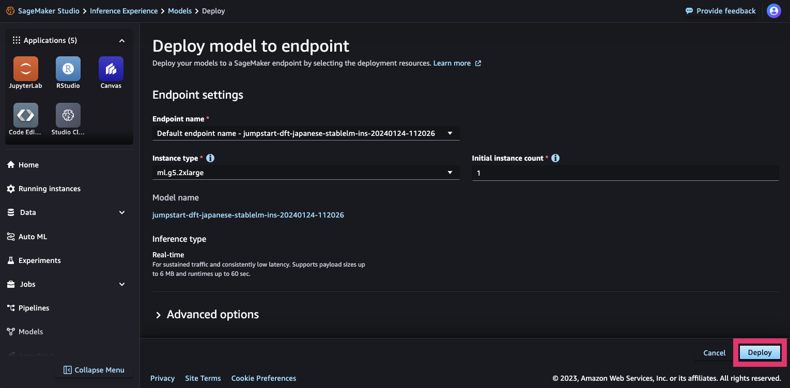Image resolution: width=790 pixels, height=388 pixels.
Task: Click the Instance type info icon
Action: coord(210,158)
